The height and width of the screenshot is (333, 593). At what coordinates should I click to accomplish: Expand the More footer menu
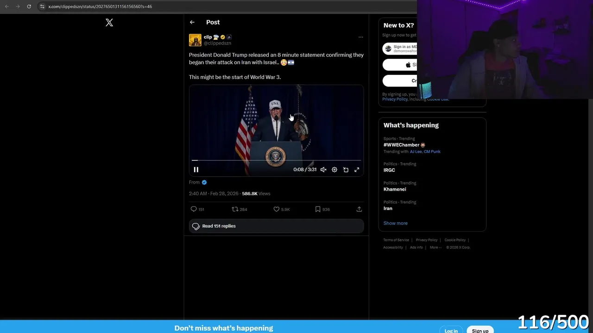[x=435, y=247]
